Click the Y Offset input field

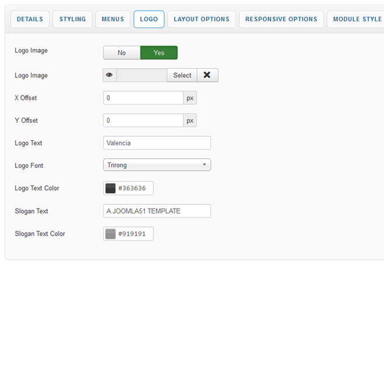point(143,120)
